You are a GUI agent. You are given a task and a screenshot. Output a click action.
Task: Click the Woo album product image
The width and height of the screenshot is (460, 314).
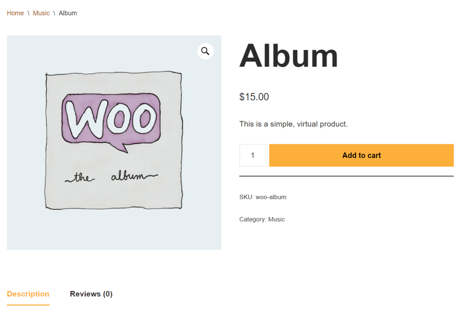pos(114,142)
